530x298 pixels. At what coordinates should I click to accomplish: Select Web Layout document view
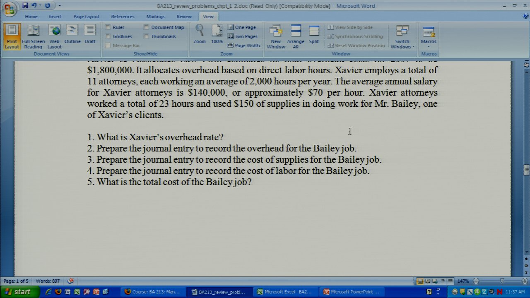click(x=54, y=36)
